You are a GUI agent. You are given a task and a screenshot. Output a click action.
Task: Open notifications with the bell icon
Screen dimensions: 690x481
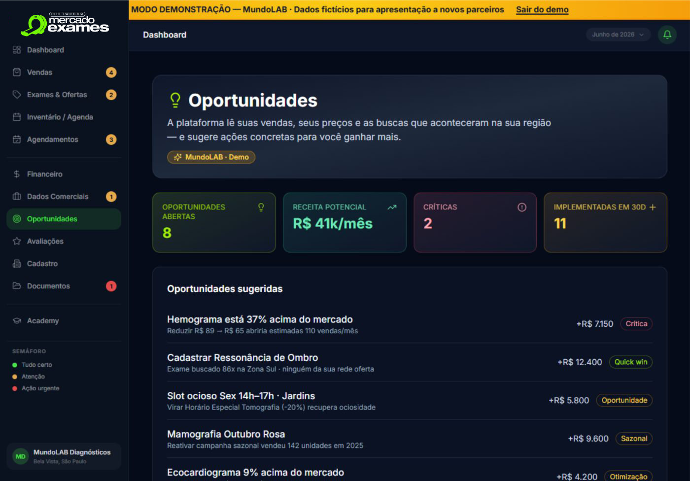pos(667,34)
